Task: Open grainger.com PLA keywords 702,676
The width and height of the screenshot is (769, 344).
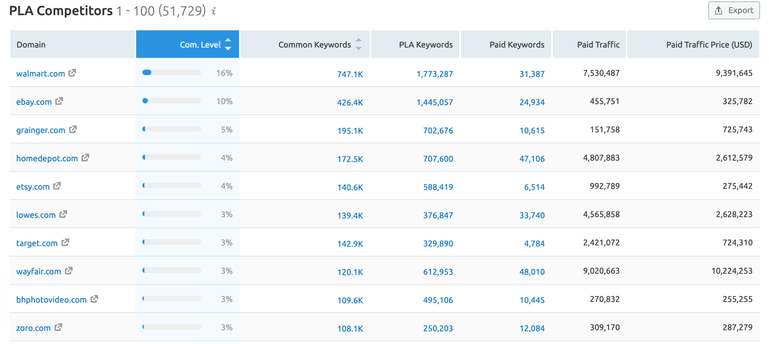Action: tap(438, 131)
